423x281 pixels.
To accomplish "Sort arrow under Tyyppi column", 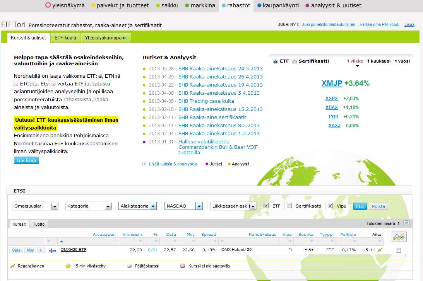I will [332, 242].
